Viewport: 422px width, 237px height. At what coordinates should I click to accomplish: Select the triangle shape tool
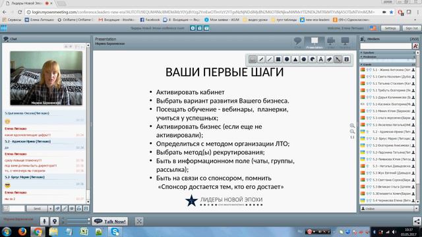coord(295,59)
